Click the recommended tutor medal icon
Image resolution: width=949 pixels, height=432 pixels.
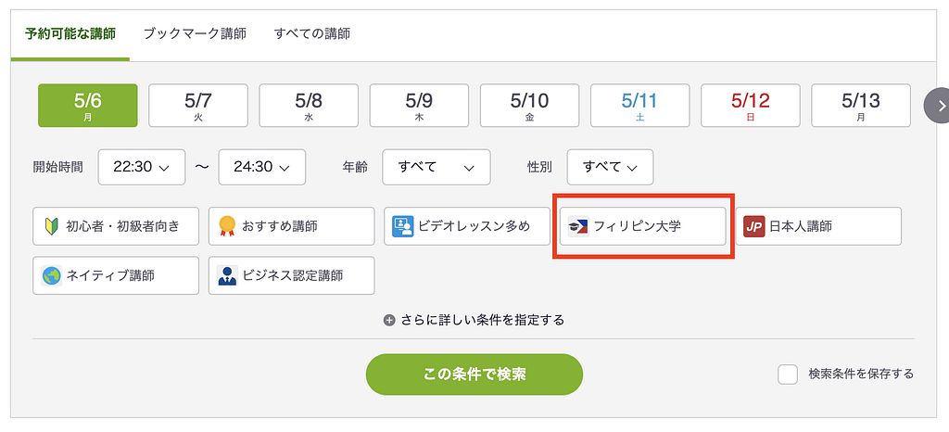[x=227, y=226]
